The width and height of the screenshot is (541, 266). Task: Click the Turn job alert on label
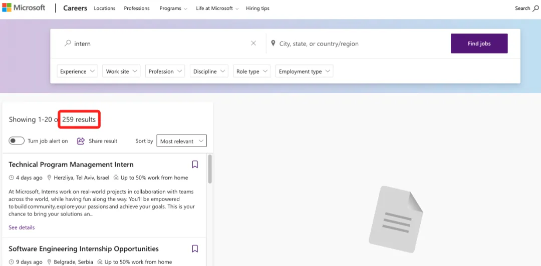pyautogui.click(x=48, y=141)
